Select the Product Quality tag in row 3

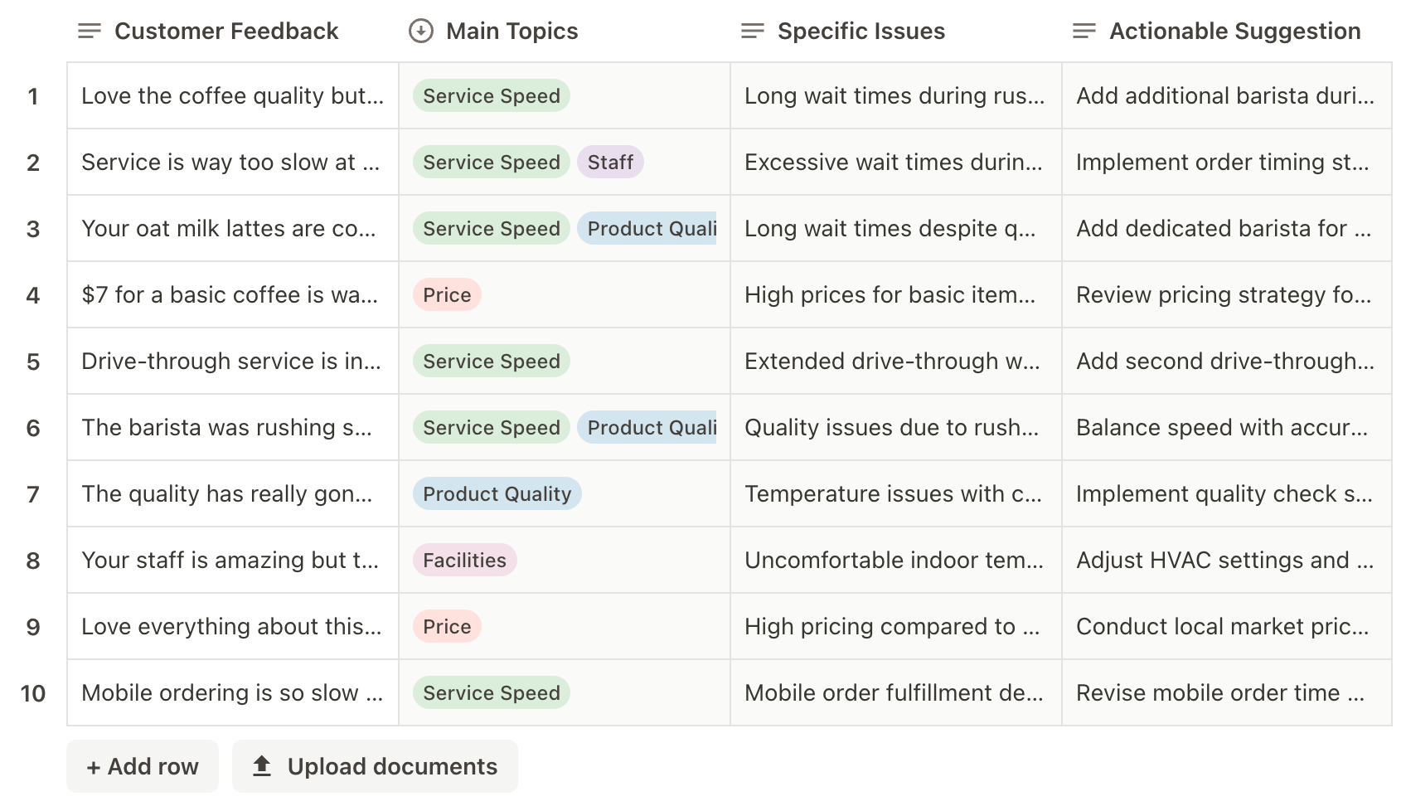coord(649,228)
